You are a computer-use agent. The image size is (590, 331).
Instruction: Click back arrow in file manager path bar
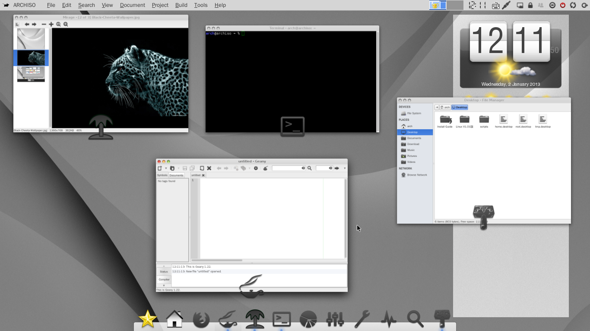(437, 107)
